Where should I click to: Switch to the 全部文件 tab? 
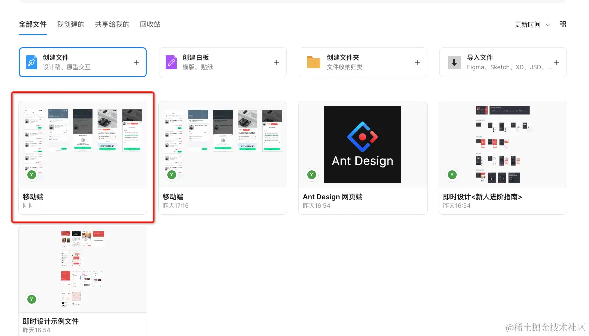pos(33,25)
